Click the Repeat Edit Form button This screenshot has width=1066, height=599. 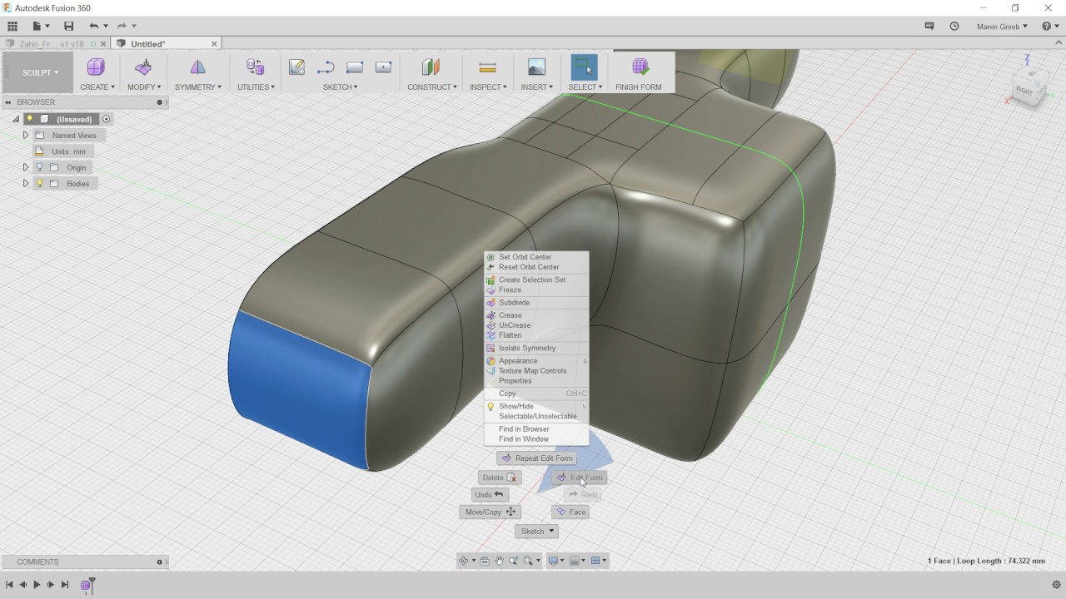(536, 458)
